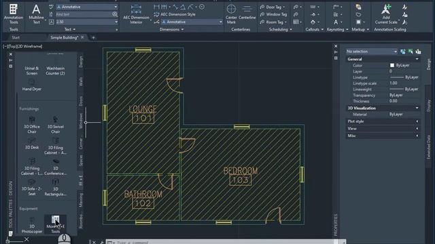435x244 pixels.
Task: Expand the Scheduling panel title
Action: (x=280, y=29)
